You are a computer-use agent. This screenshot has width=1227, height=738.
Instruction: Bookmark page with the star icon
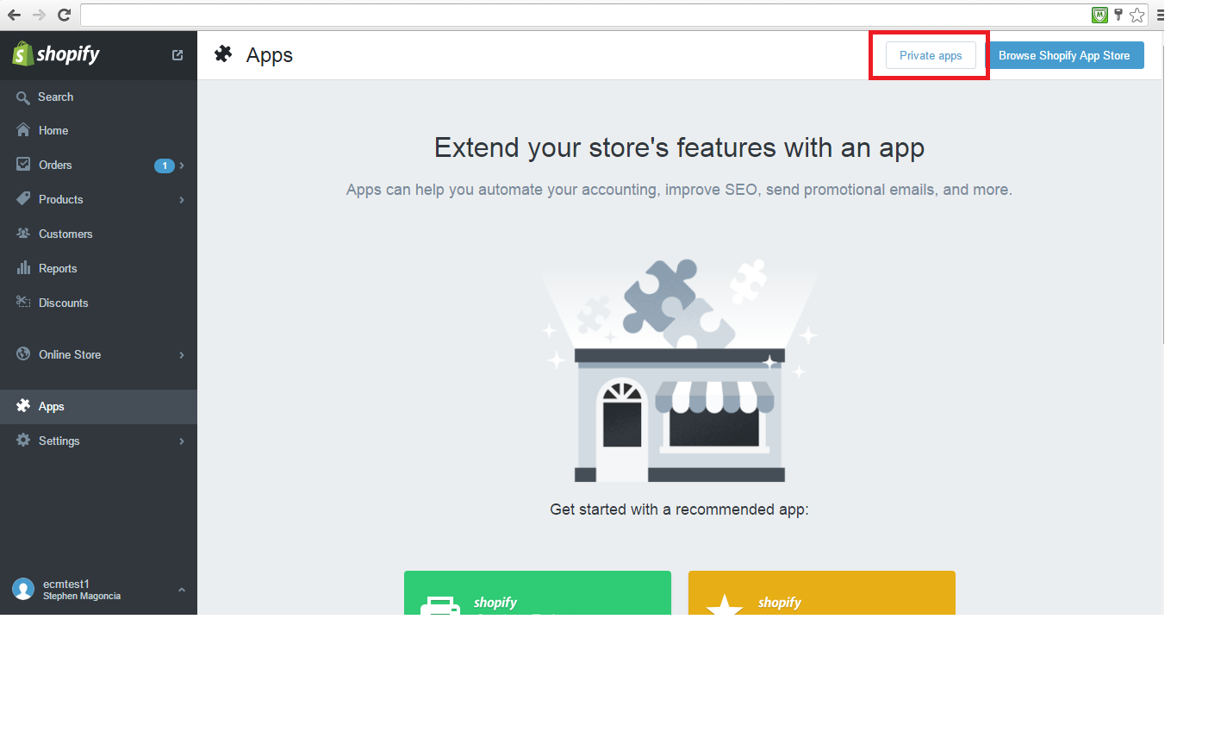coord(1137,15)
